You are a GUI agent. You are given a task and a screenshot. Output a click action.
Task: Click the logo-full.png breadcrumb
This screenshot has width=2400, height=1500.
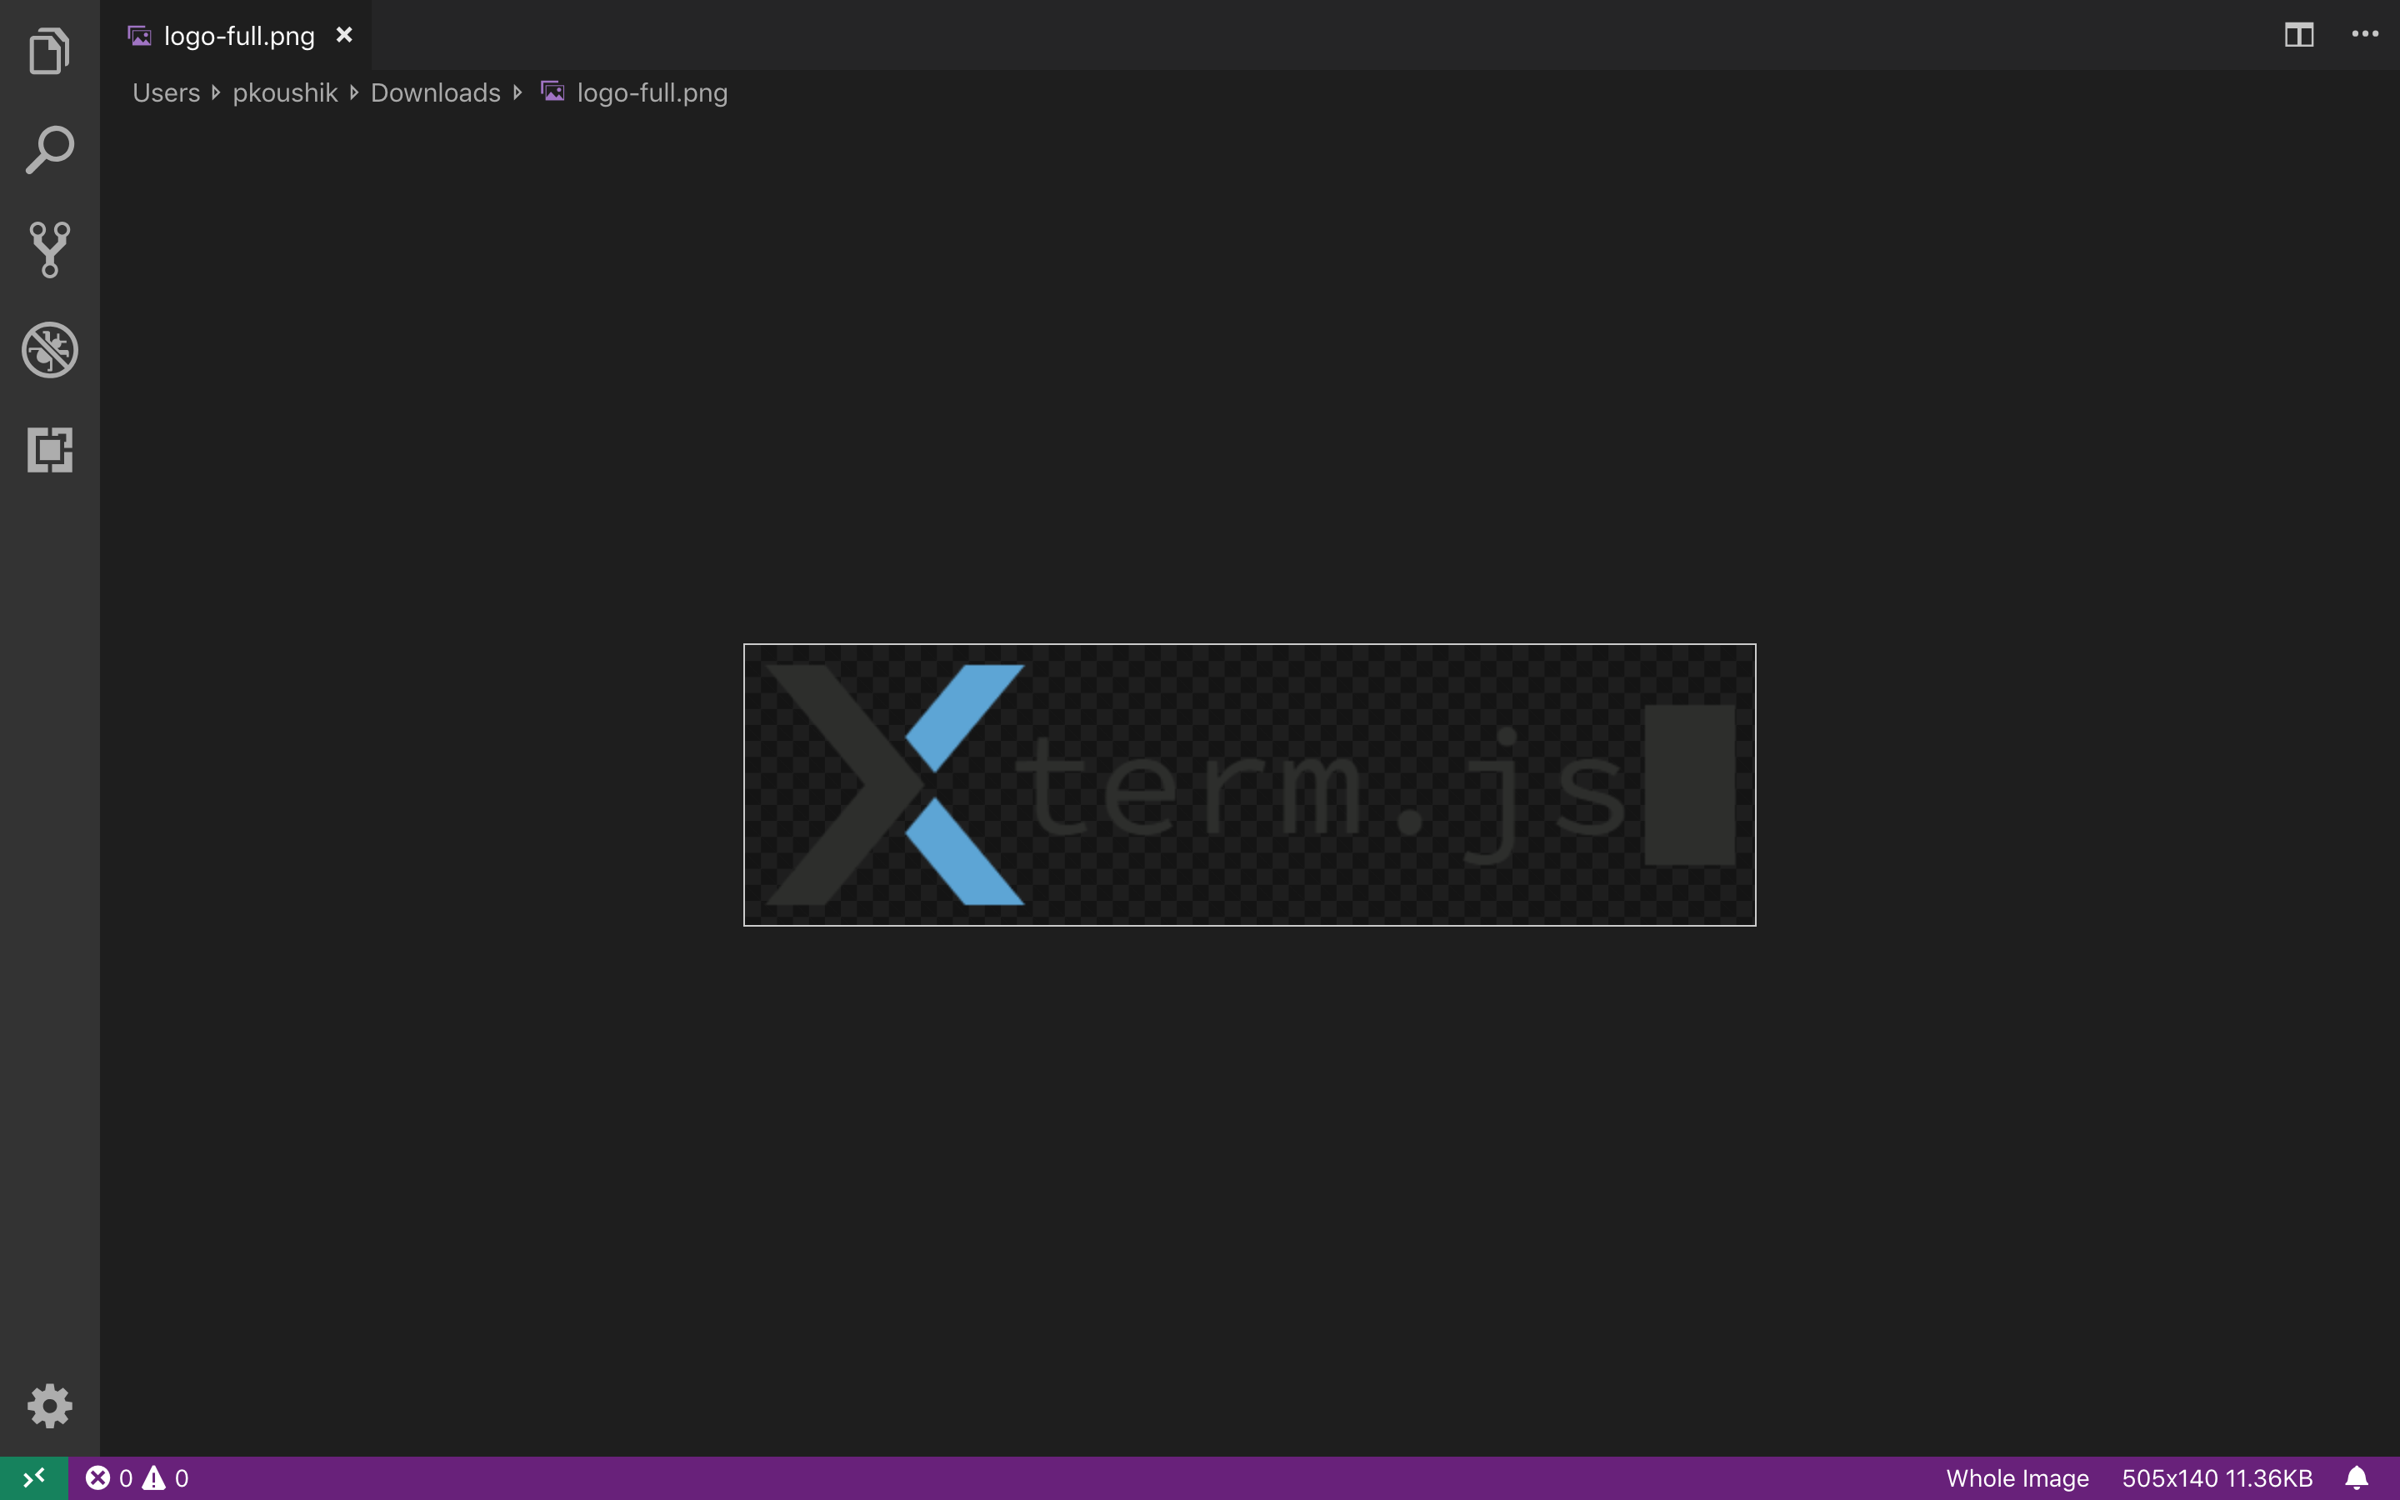coord(652,93)
